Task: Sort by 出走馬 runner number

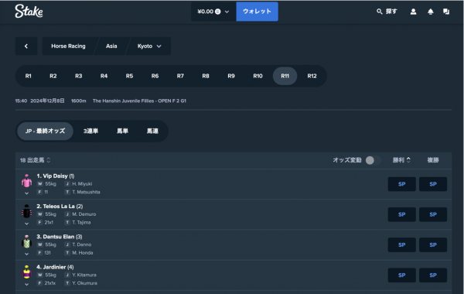Action: click(36, 160)
